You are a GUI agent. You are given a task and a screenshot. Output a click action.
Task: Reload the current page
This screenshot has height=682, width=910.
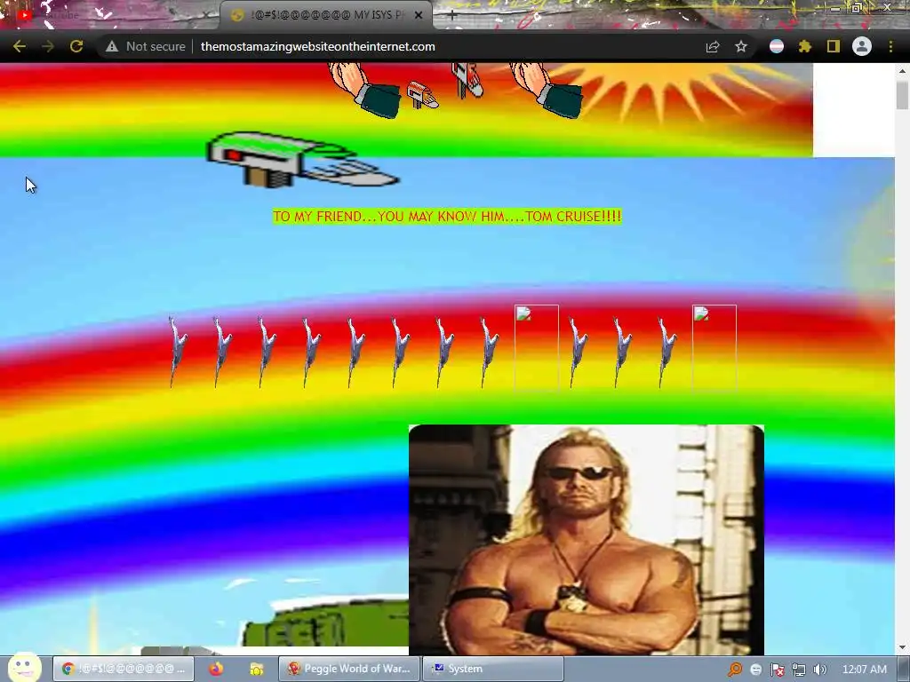[x=76, y=46]
